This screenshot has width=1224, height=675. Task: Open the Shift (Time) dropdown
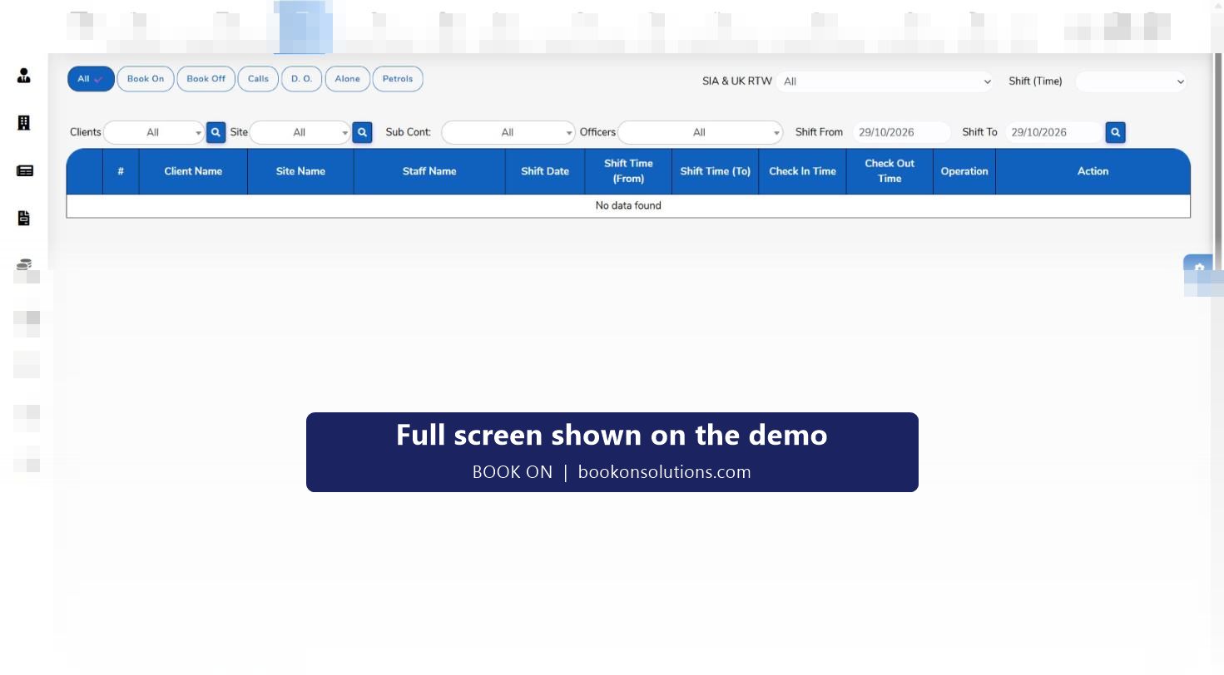(1131, 81)
